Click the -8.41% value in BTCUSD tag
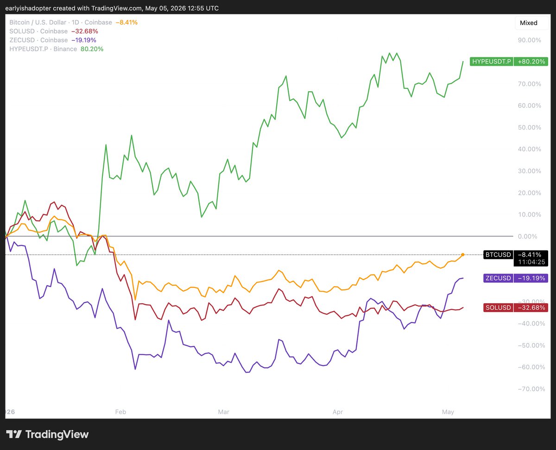 tap(531, 255)
